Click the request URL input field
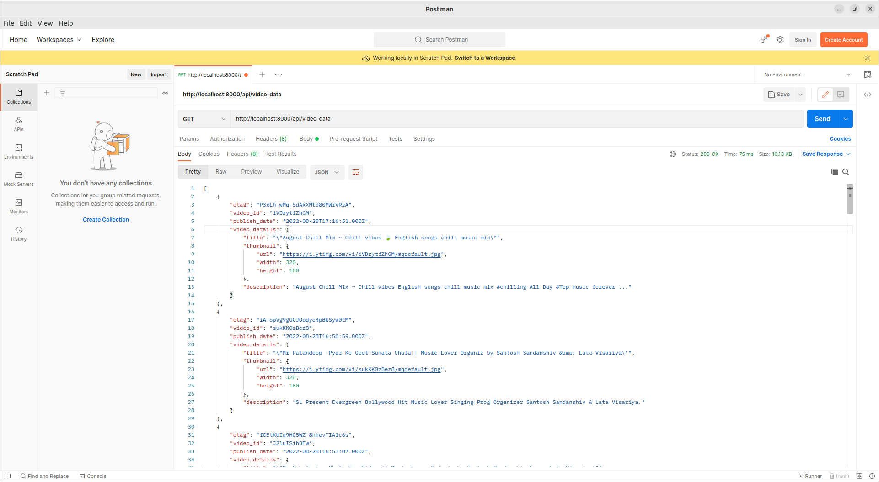This screenshot has height=482, width=879. [517, 119]
